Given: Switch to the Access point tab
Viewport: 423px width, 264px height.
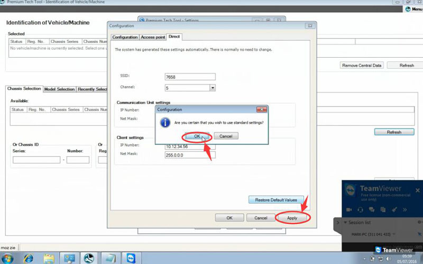Looking at the screenshot, I should [x=153, y=37].
